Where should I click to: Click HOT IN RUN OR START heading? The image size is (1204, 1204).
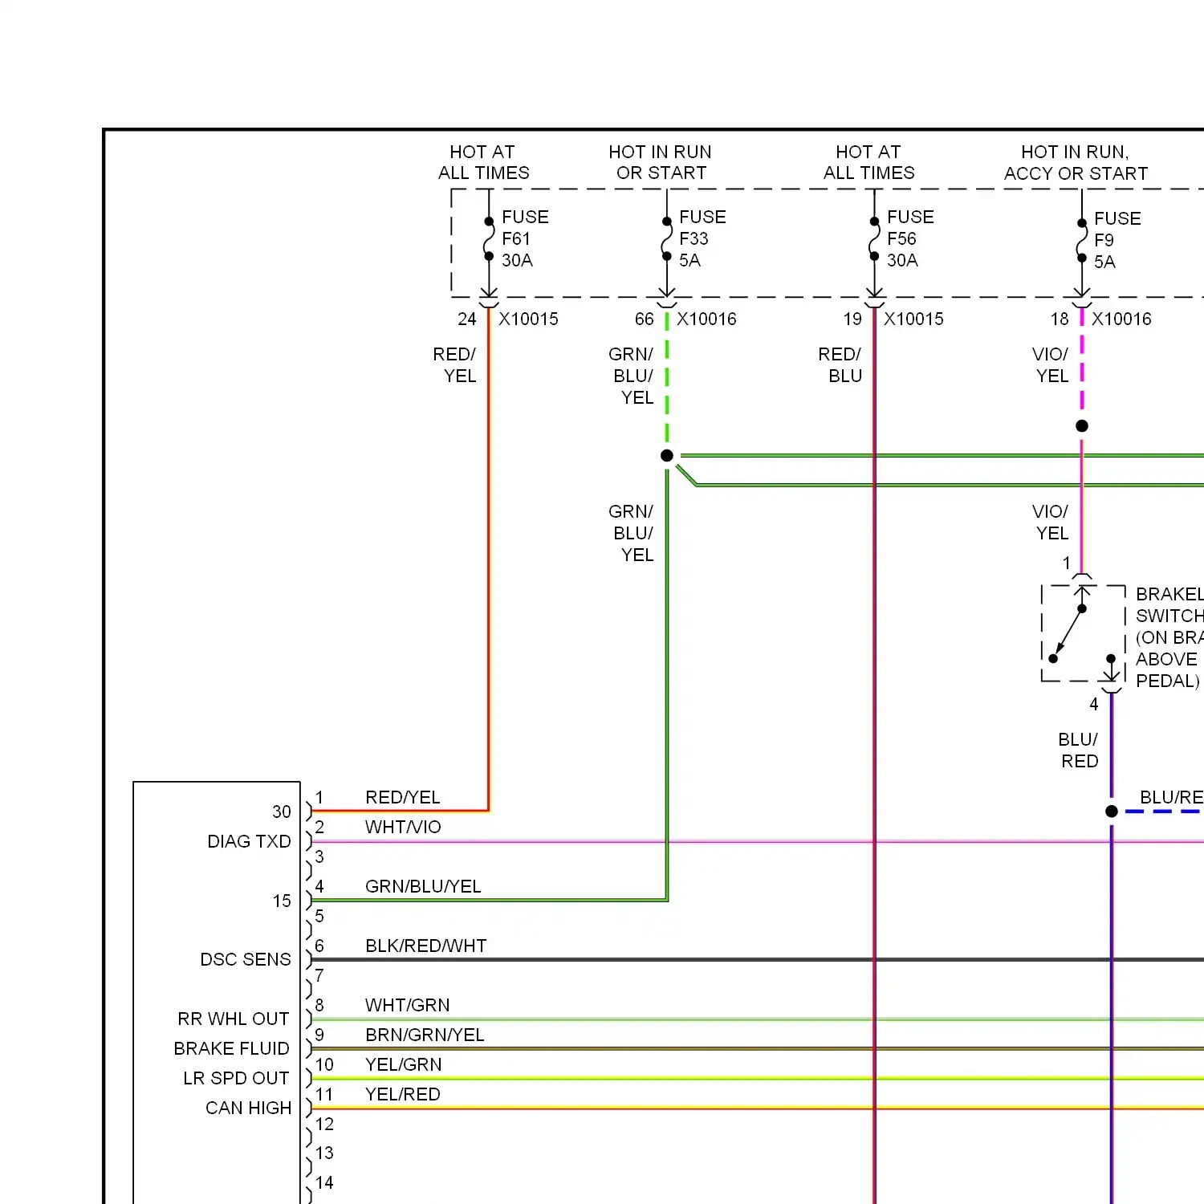[661, 162]
